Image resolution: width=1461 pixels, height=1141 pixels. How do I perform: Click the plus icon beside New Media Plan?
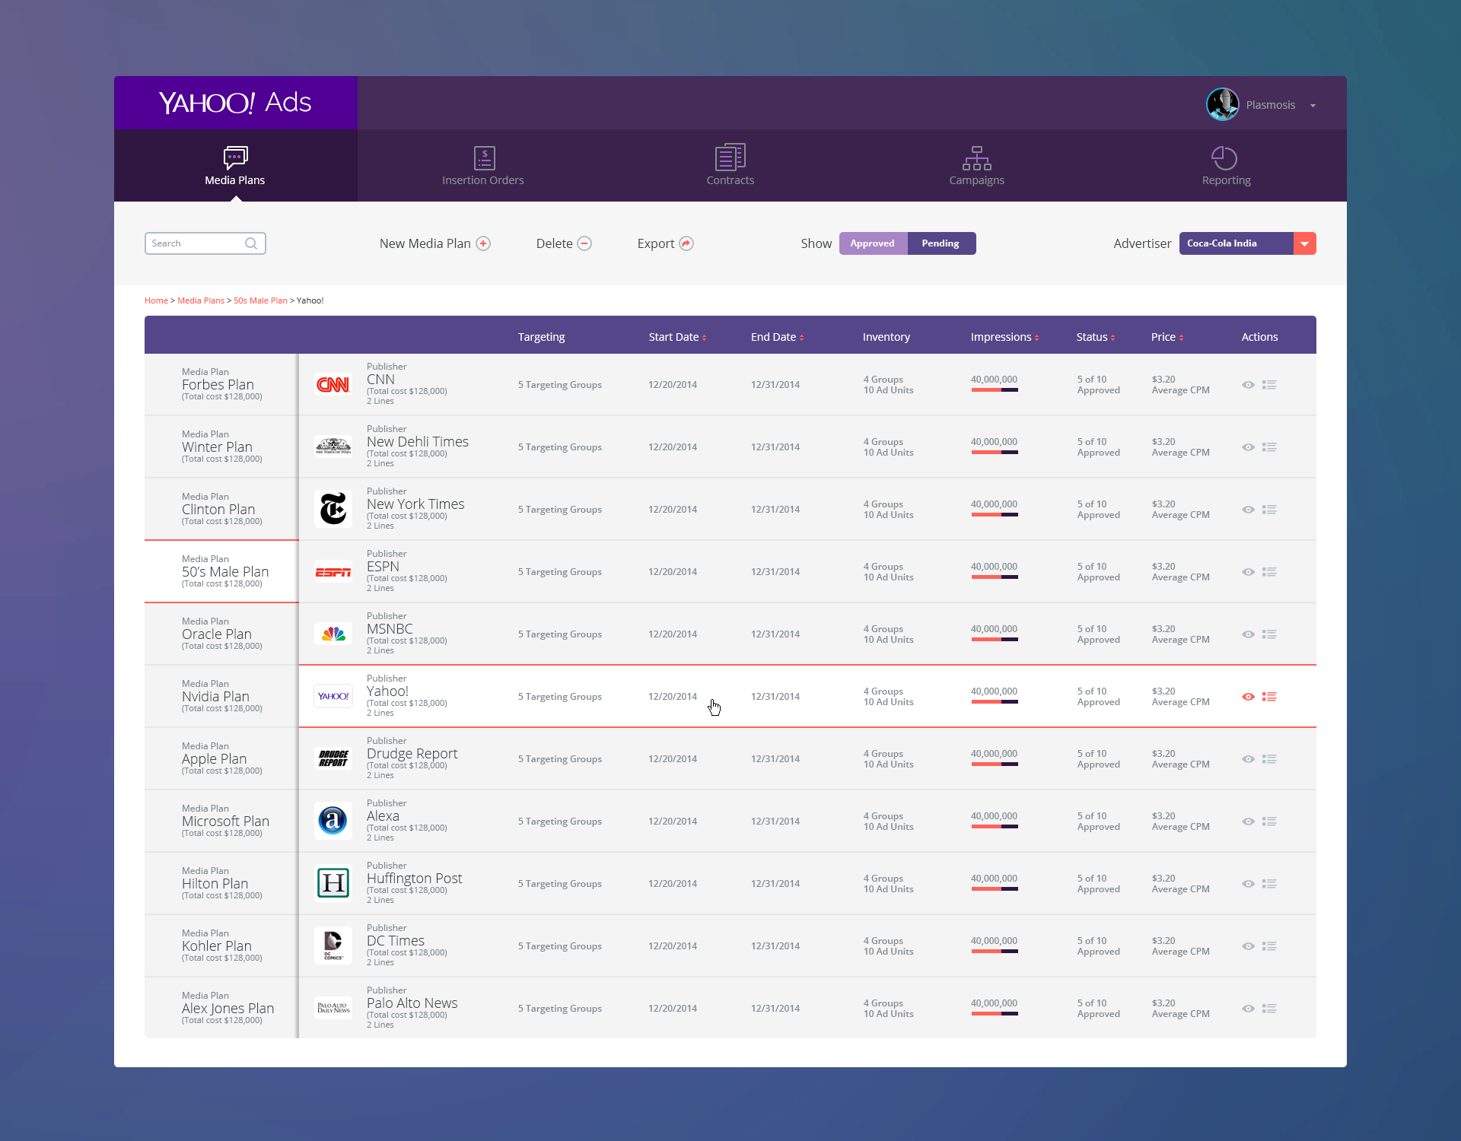click(483, 243)
